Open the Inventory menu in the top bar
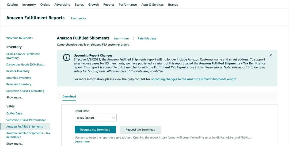289x146 pixels. (29, 5)
